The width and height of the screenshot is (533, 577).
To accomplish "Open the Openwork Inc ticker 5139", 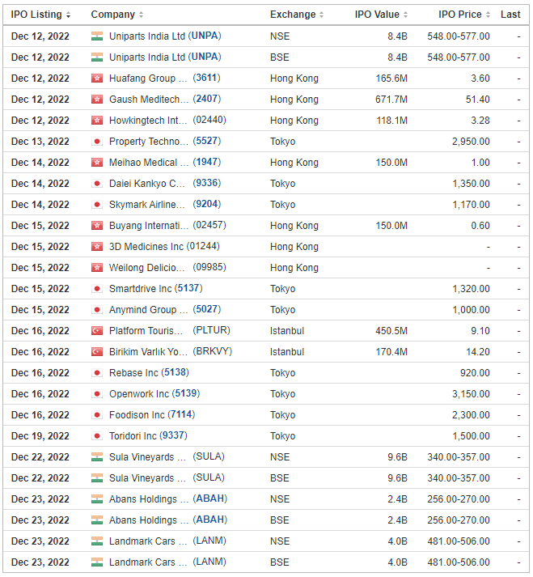I will pyautogui.click(x=186, y=393).
